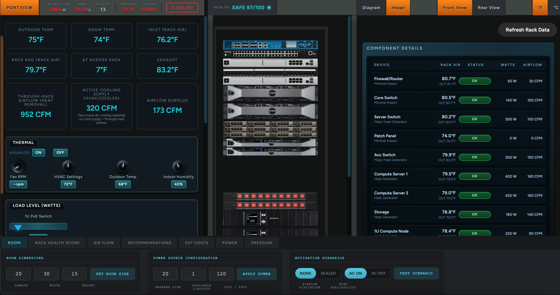This screenshot has width=560, height=295.
Task: Click the Outdoor Temp knob
Action: (123, 167)
